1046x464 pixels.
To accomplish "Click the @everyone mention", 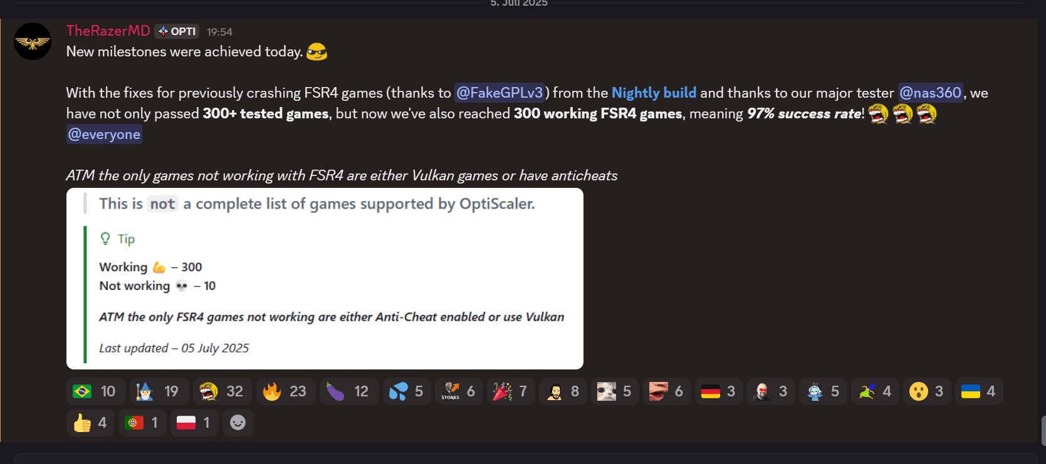I will [104, 134].
